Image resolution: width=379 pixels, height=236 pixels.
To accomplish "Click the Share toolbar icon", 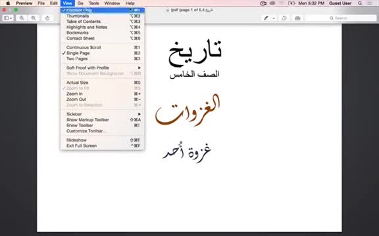I will tap(47, 18).
